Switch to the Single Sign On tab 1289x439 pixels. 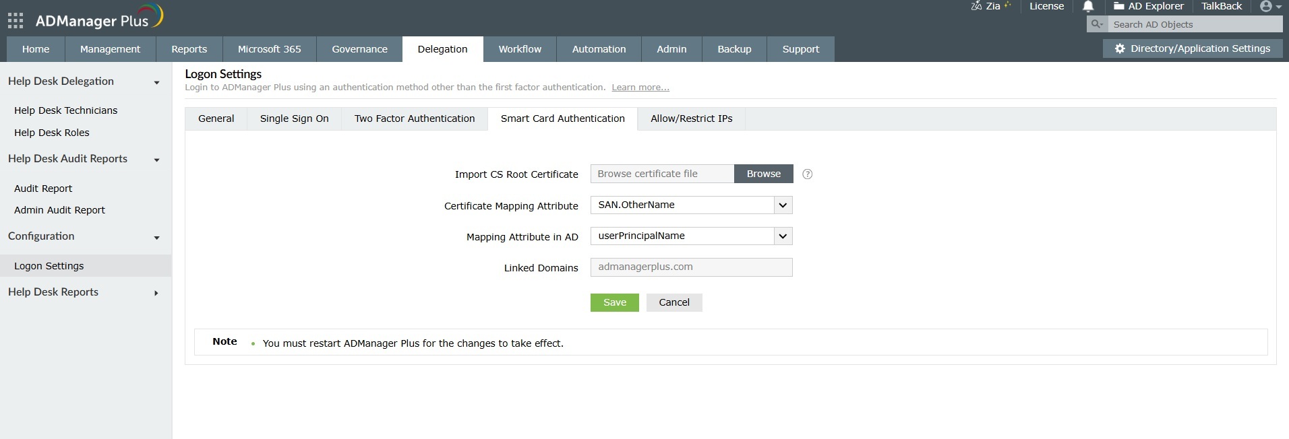click(295, 119)
